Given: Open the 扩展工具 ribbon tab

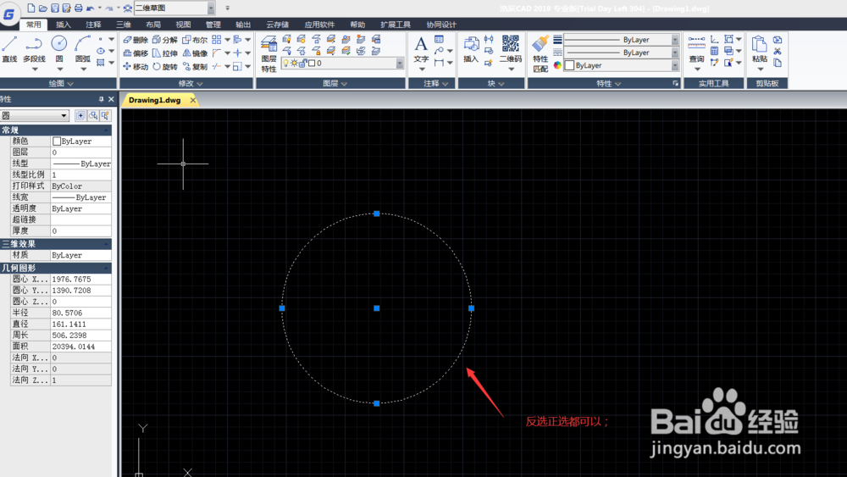Looking at the screenshot, I should [396, 25].
